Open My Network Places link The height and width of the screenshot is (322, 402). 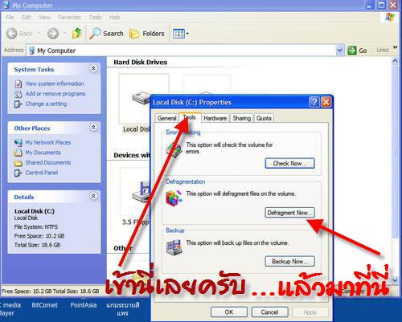(48, 142)
